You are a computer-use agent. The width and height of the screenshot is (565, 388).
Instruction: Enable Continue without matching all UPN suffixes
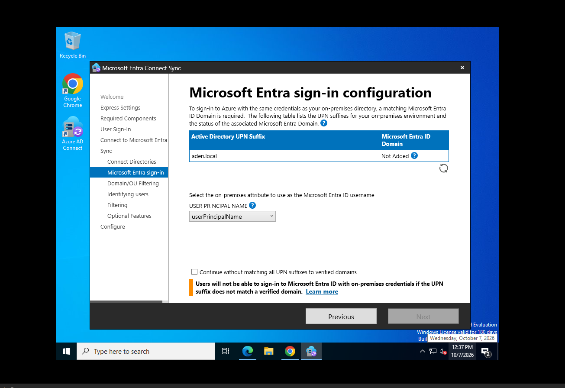pyautogui.click(x=194, y=272)
